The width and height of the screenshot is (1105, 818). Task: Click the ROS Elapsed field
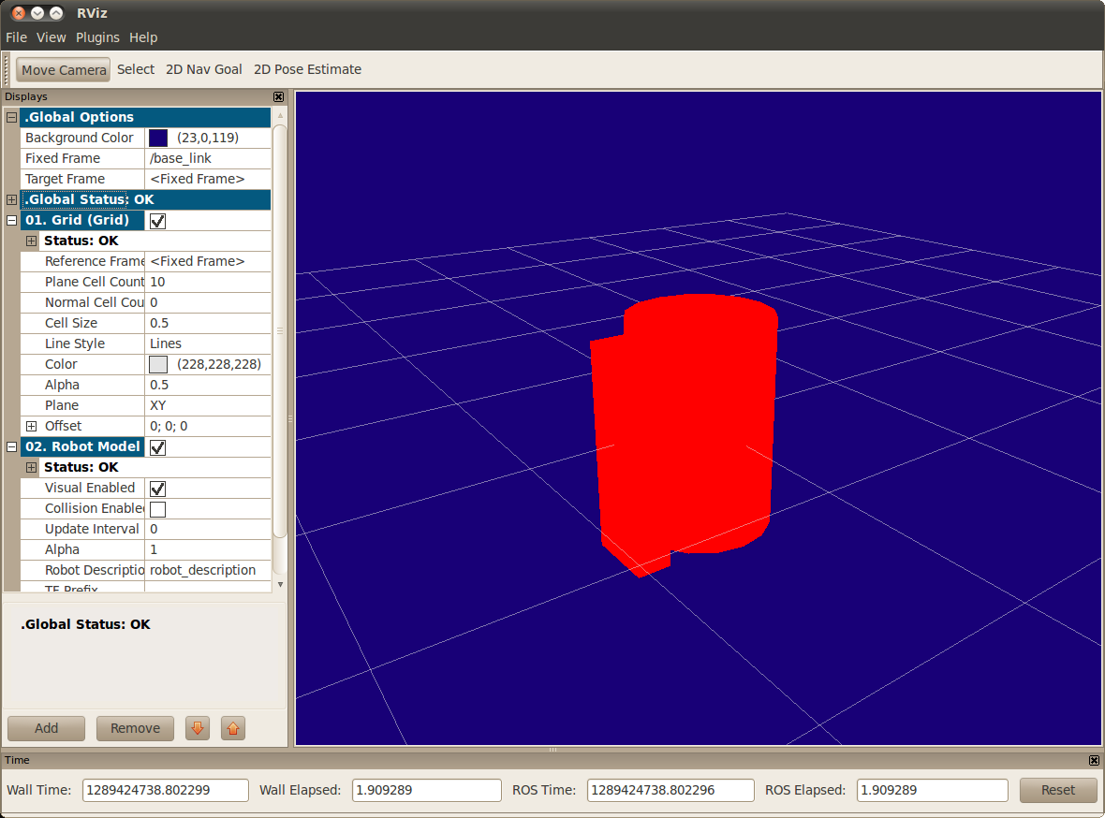pos(932,791)
